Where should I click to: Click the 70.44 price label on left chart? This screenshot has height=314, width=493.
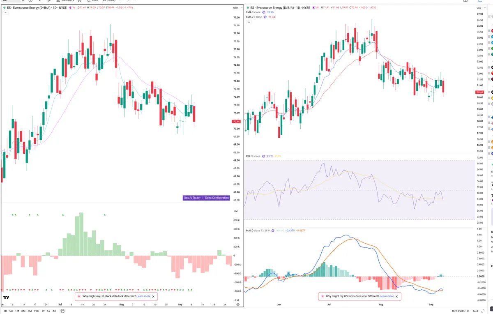236,122
